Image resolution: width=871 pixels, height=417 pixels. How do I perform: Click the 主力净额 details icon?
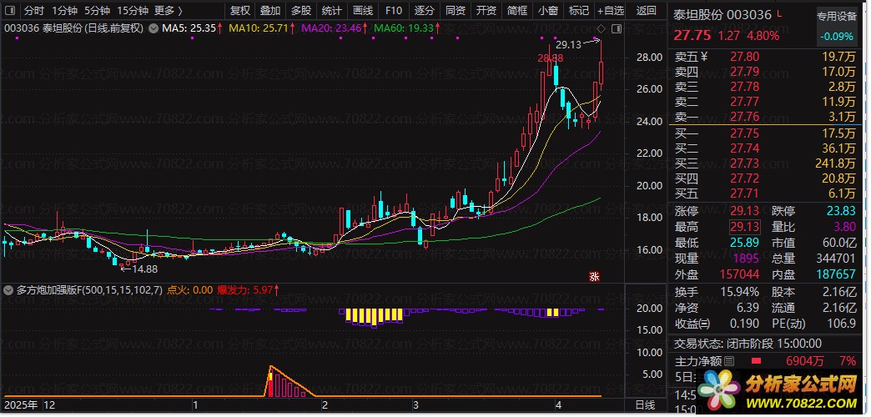[729, 361]
